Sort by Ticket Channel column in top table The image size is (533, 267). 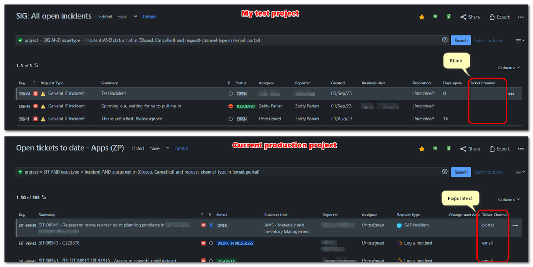click(482, 83)
